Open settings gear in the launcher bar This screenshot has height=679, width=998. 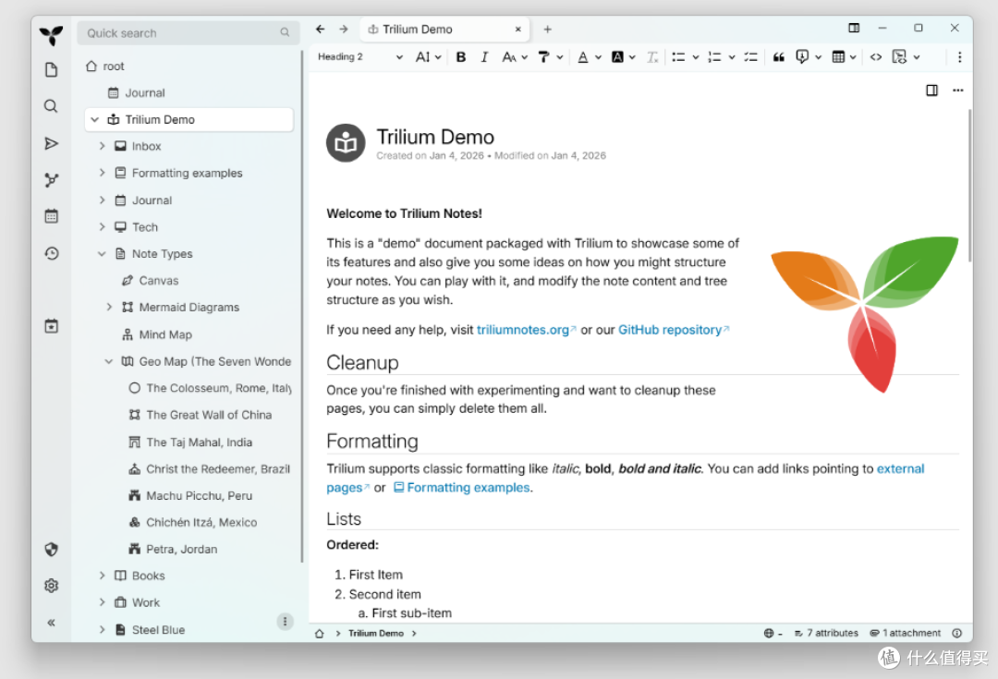[51, 586]
